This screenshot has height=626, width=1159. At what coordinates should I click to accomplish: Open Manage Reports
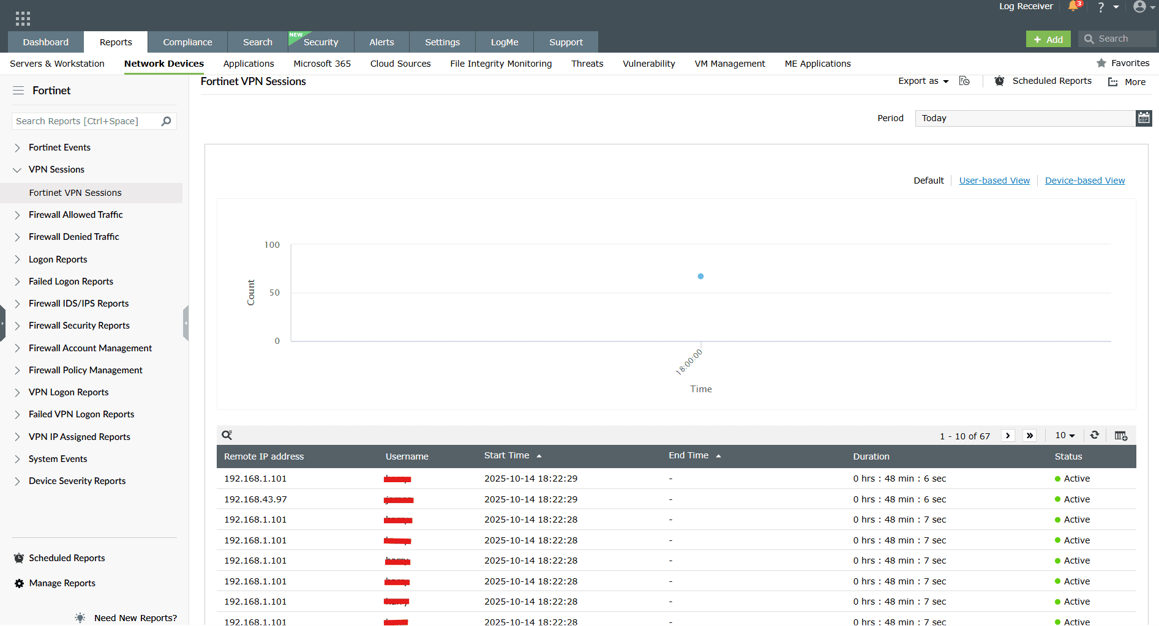[x=62, y=583]
